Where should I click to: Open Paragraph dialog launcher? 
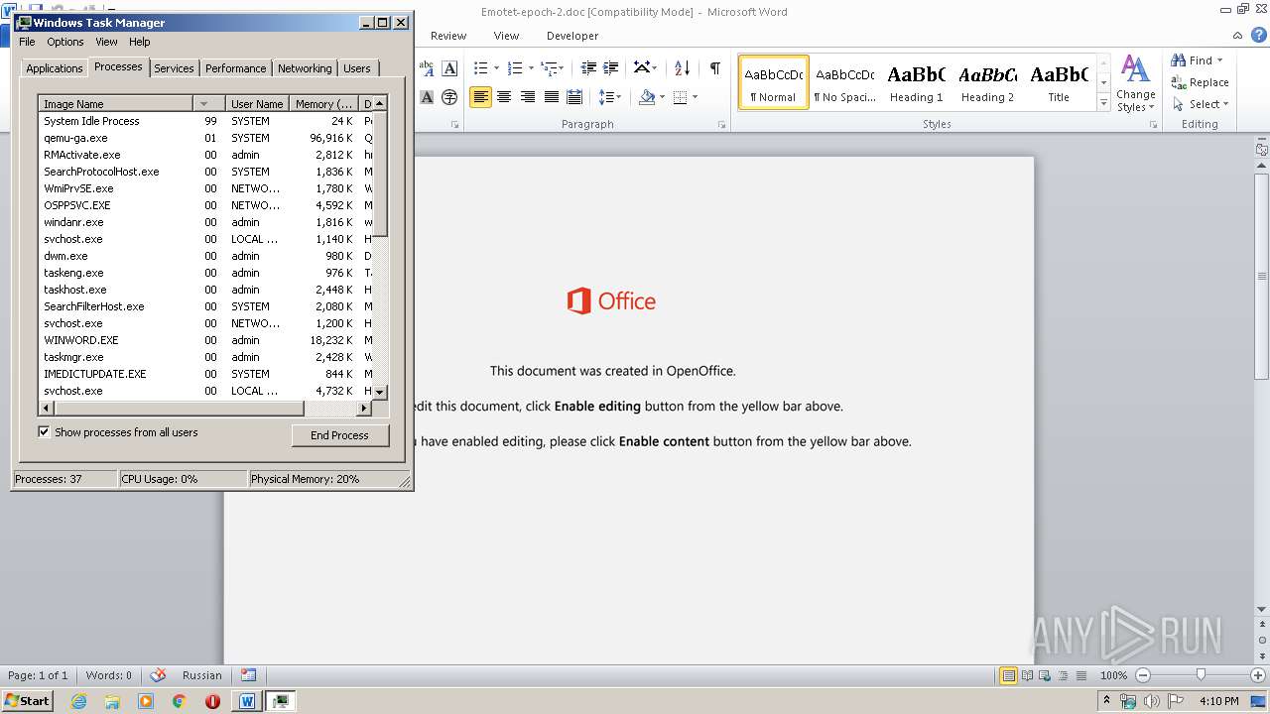[x=721, y=125]
